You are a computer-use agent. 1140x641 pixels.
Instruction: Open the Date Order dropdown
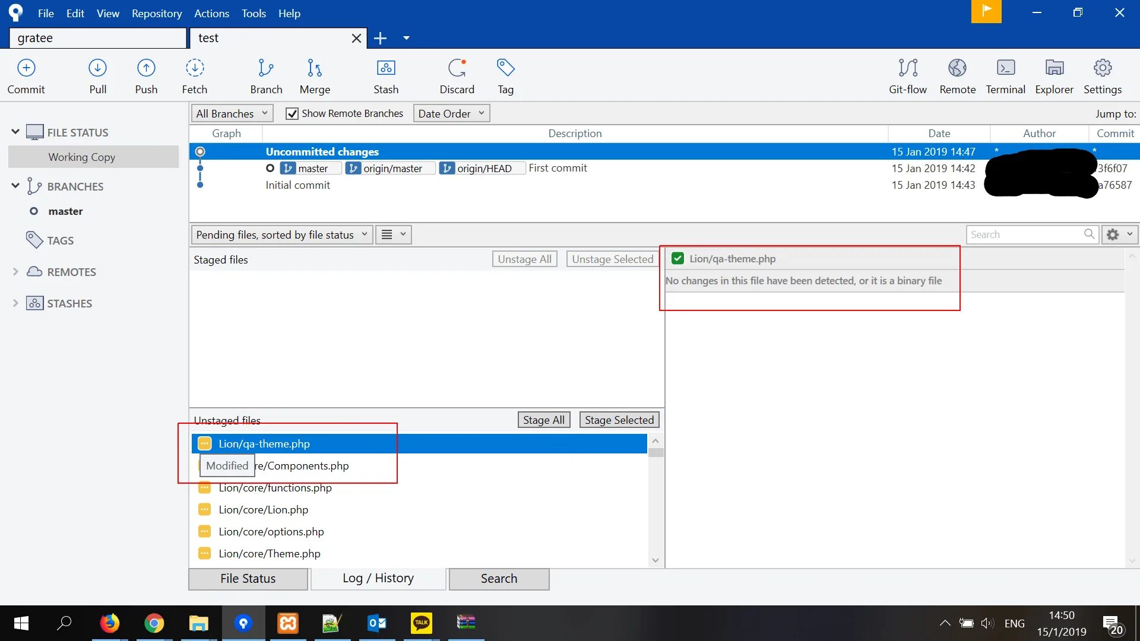(451, 113)
